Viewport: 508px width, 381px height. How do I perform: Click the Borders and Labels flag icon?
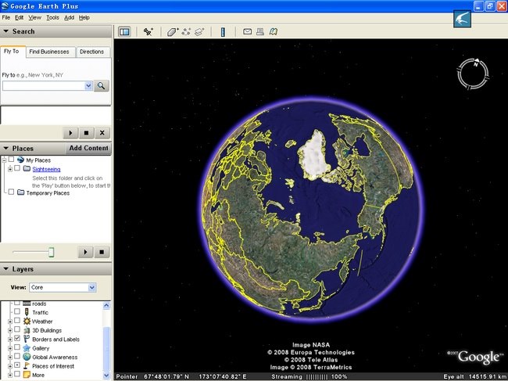point(27,340)
